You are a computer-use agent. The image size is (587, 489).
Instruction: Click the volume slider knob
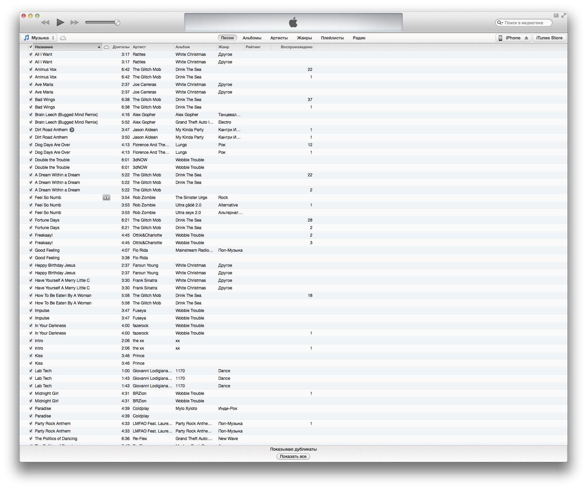click(117, 23)
